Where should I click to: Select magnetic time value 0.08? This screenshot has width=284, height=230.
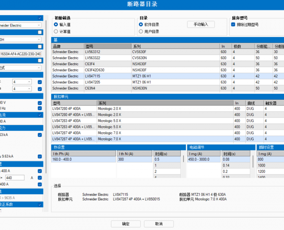(236, 159)
